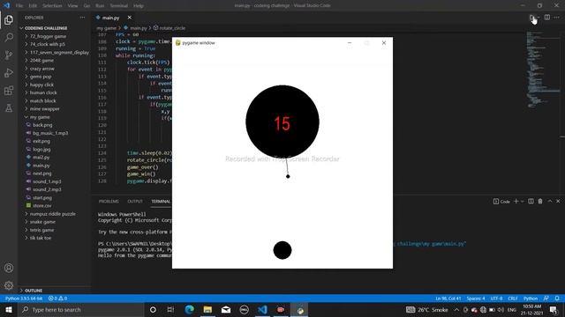Open the File menu

tap(19, 6)
